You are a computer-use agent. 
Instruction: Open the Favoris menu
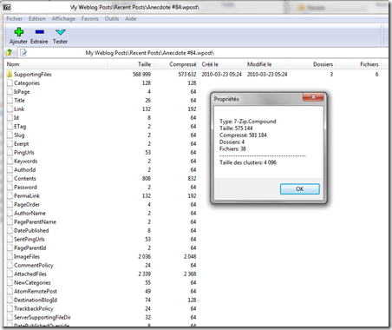(90, 18)
